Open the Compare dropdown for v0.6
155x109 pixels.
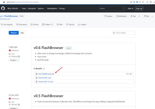pyautogui.click(x=14, y=60)
